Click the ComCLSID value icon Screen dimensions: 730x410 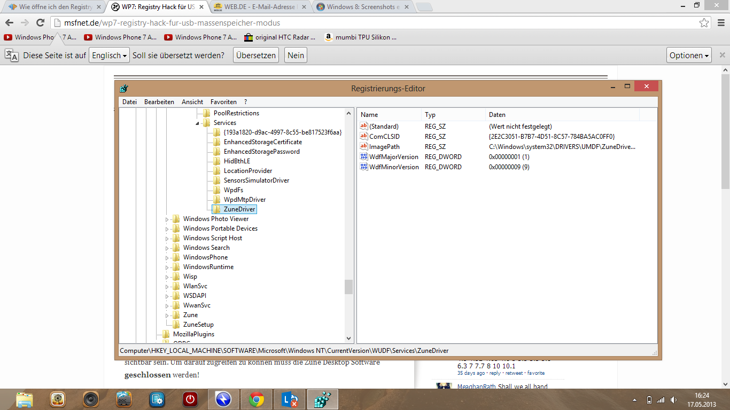pos(364,136)
